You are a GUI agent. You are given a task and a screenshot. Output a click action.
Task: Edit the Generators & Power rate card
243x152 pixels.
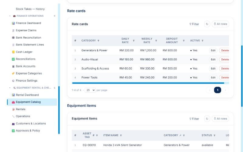pyautogui.click(x=213, y=50)
